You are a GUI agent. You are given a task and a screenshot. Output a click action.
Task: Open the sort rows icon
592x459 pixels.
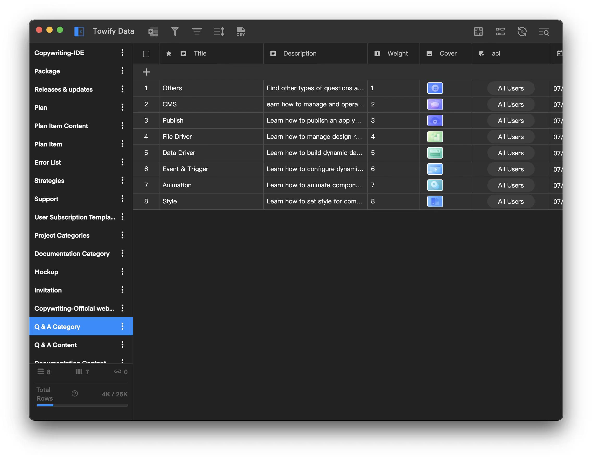(219, 32)
